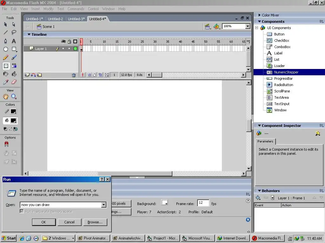
Task: Toggle Lock All Layers padlock icon
Action: click(x=69, y=41)
